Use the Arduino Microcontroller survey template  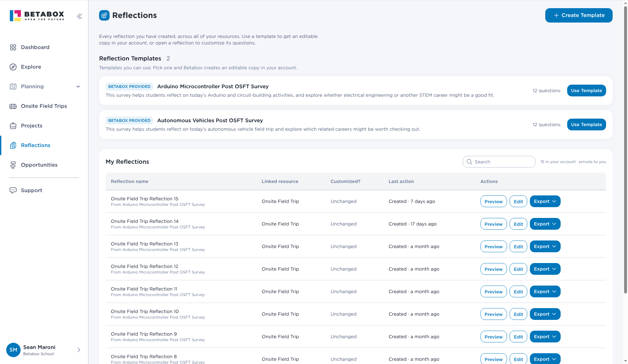click(586, 91)
